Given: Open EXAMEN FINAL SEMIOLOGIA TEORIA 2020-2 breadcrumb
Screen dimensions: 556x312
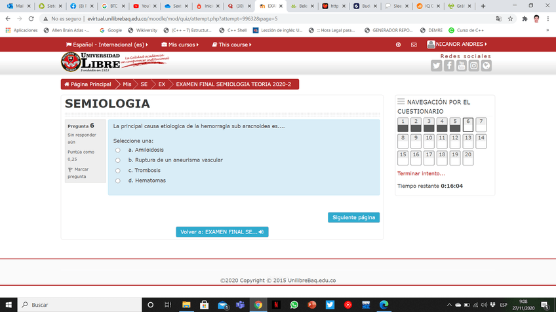Looking at the screenshot, I should 233,84.
